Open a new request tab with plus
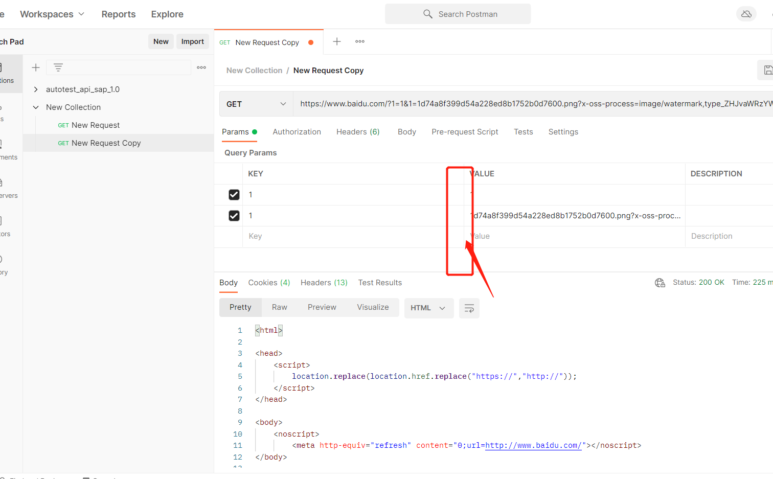Image resolution: width=773 pixels, height=479 pixels. (337, 41)
